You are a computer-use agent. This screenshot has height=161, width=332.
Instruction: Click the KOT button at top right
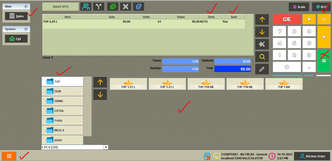(x=321, y=7)
